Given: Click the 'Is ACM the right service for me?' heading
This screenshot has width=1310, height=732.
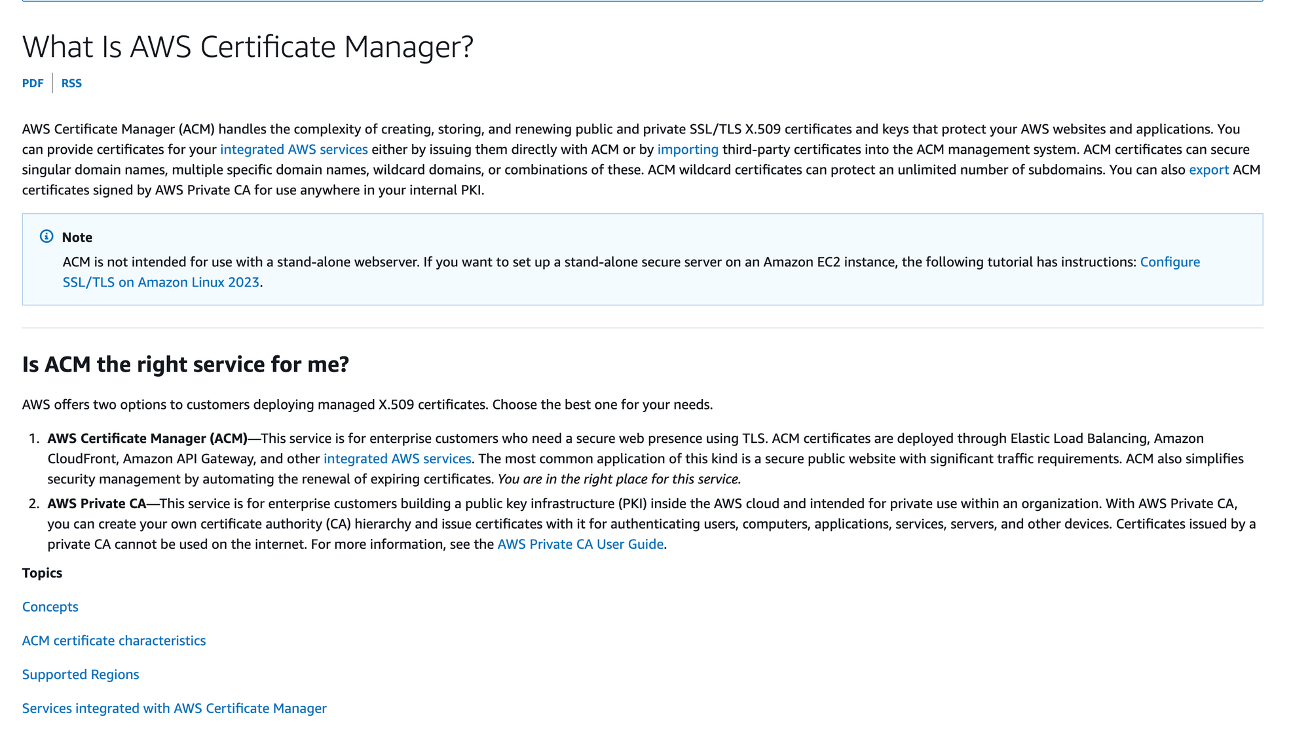Looking at the screenshot, I should [185, 364].
